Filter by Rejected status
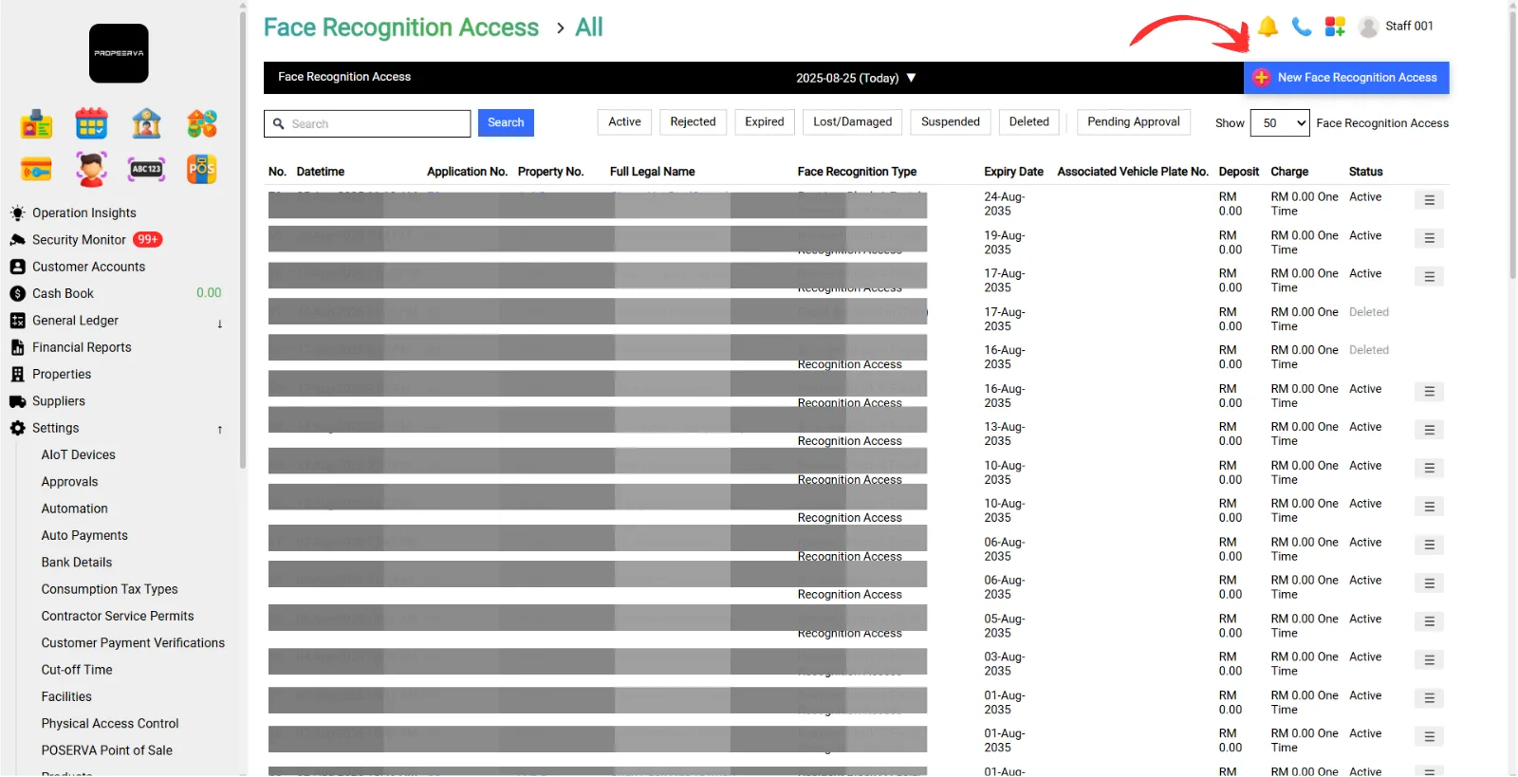This screenshot has height=777, width=1518. pos(693,122)
